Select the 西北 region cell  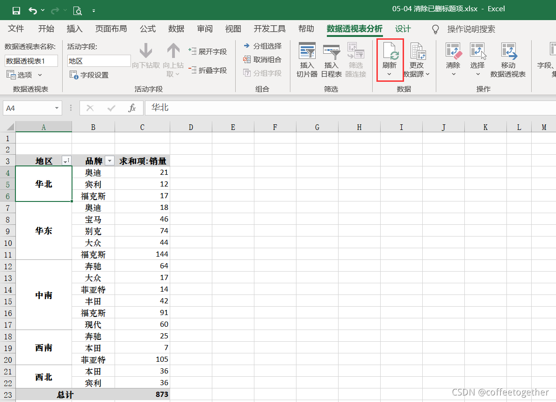click(x=43, y=377)
